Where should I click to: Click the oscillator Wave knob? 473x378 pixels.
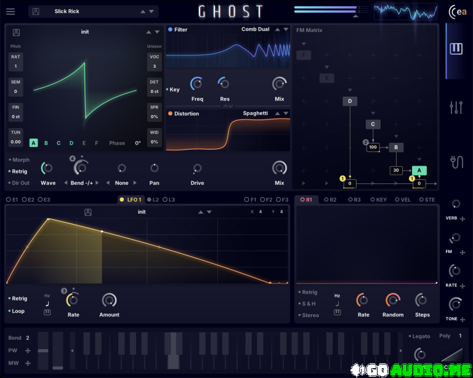(47, 168)
